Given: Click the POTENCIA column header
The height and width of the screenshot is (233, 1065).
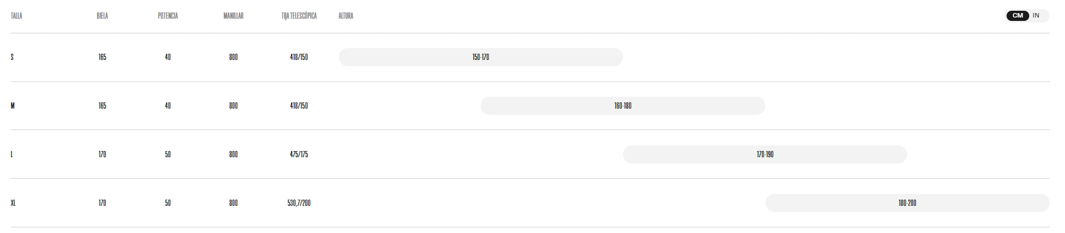Looking at the screenshot, I should tap(168, 16).
